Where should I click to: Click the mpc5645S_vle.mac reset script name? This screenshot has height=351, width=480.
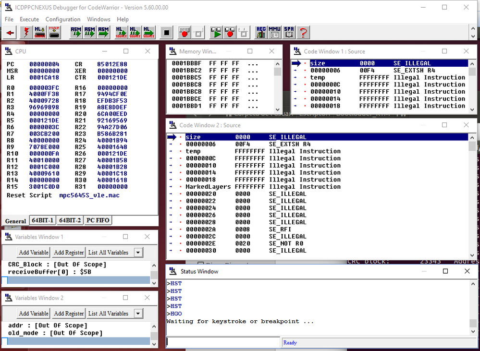pos(89,195)
